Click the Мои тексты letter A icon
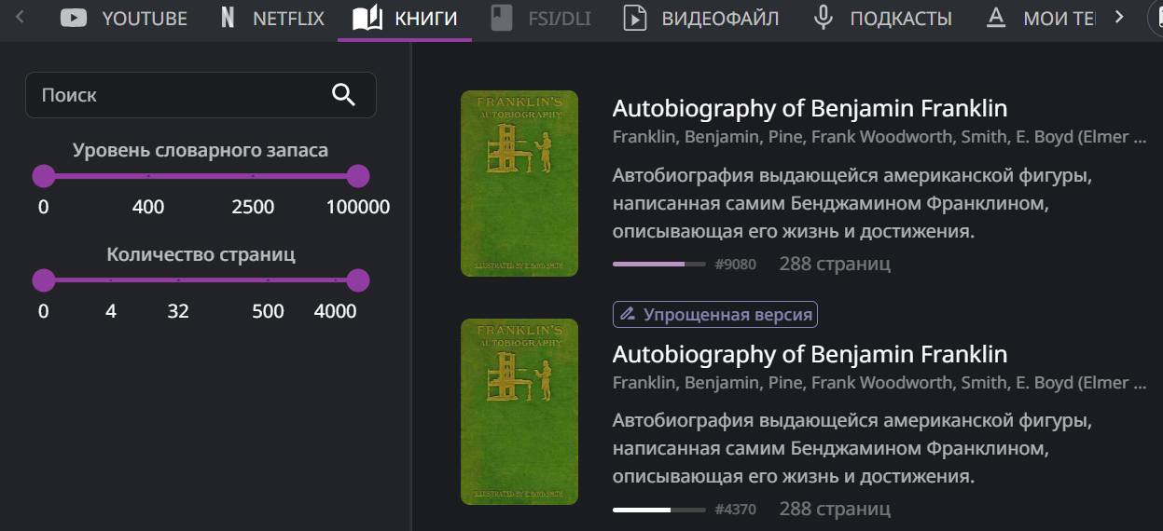Screen dimensions: 1163x531 tap(996, 18)
